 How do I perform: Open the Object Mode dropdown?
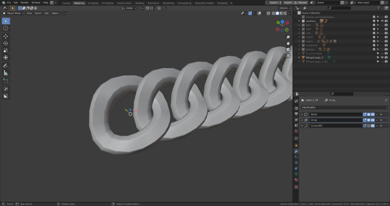click(x=13, y=13)
